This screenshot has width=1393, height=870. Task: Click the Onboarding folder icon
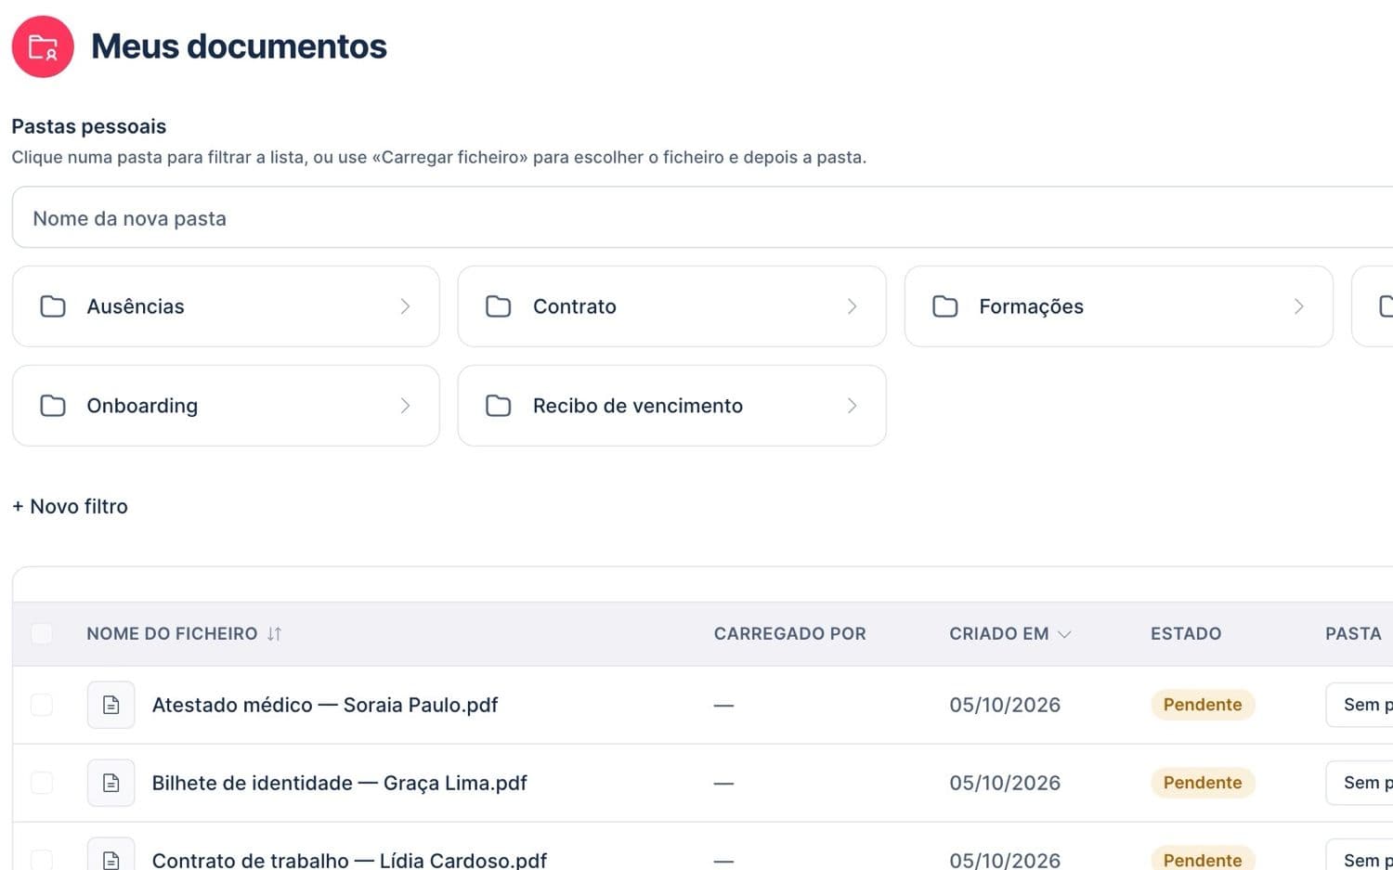(53, 406)
